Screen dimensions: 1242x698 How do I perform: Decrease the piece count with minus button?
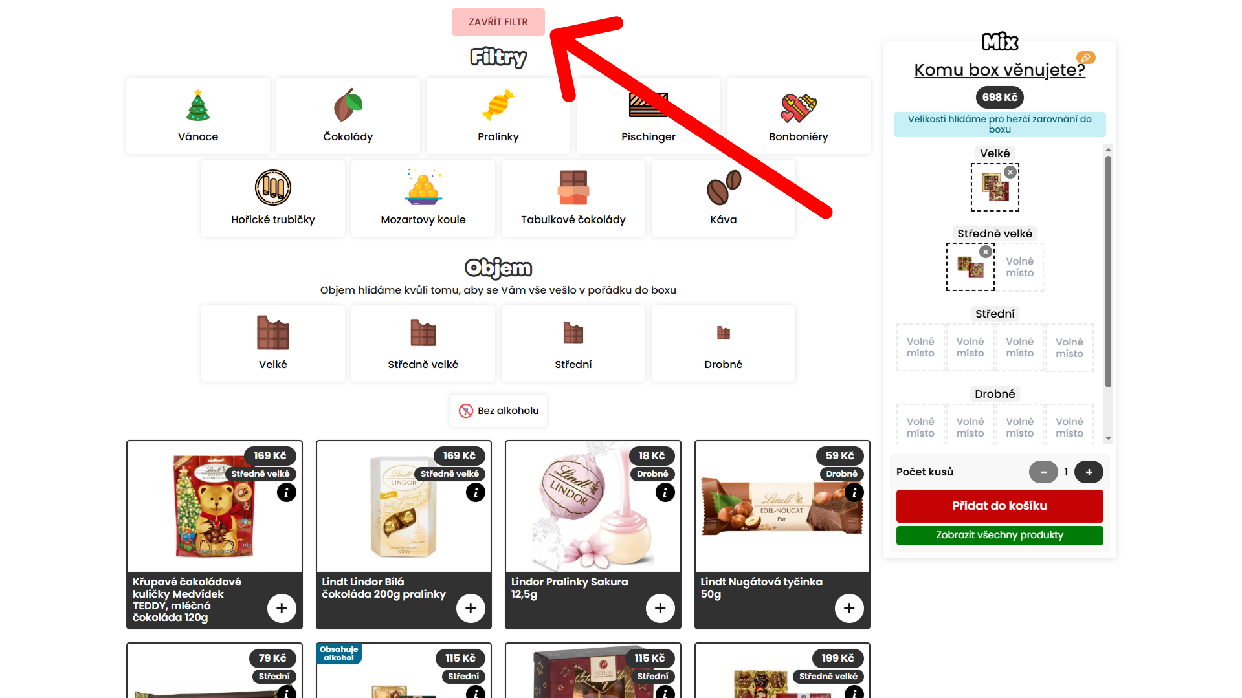pos(1043,472)
